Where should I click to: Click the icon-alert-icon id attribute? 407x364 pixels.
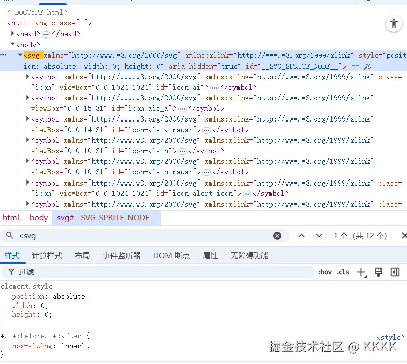click(197, 193)
